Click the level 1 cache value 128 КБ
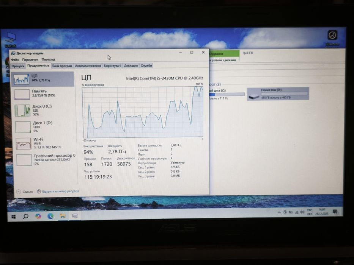 tap(175, 167)
